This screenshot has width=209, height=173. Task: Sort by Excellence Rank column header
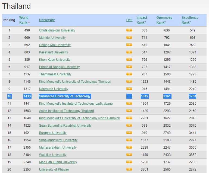click(x=190, y=20)
